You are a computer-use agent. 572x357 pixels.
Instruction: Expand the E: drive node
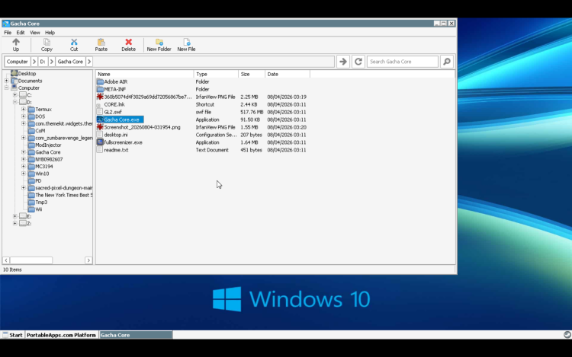coord(15,216)
